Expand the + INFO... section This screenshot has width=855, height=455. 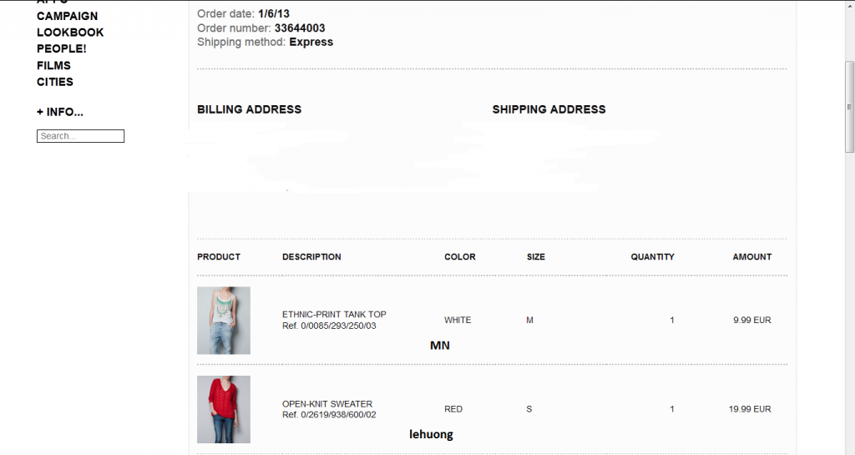pyautogui.click(x=60, y=112)
